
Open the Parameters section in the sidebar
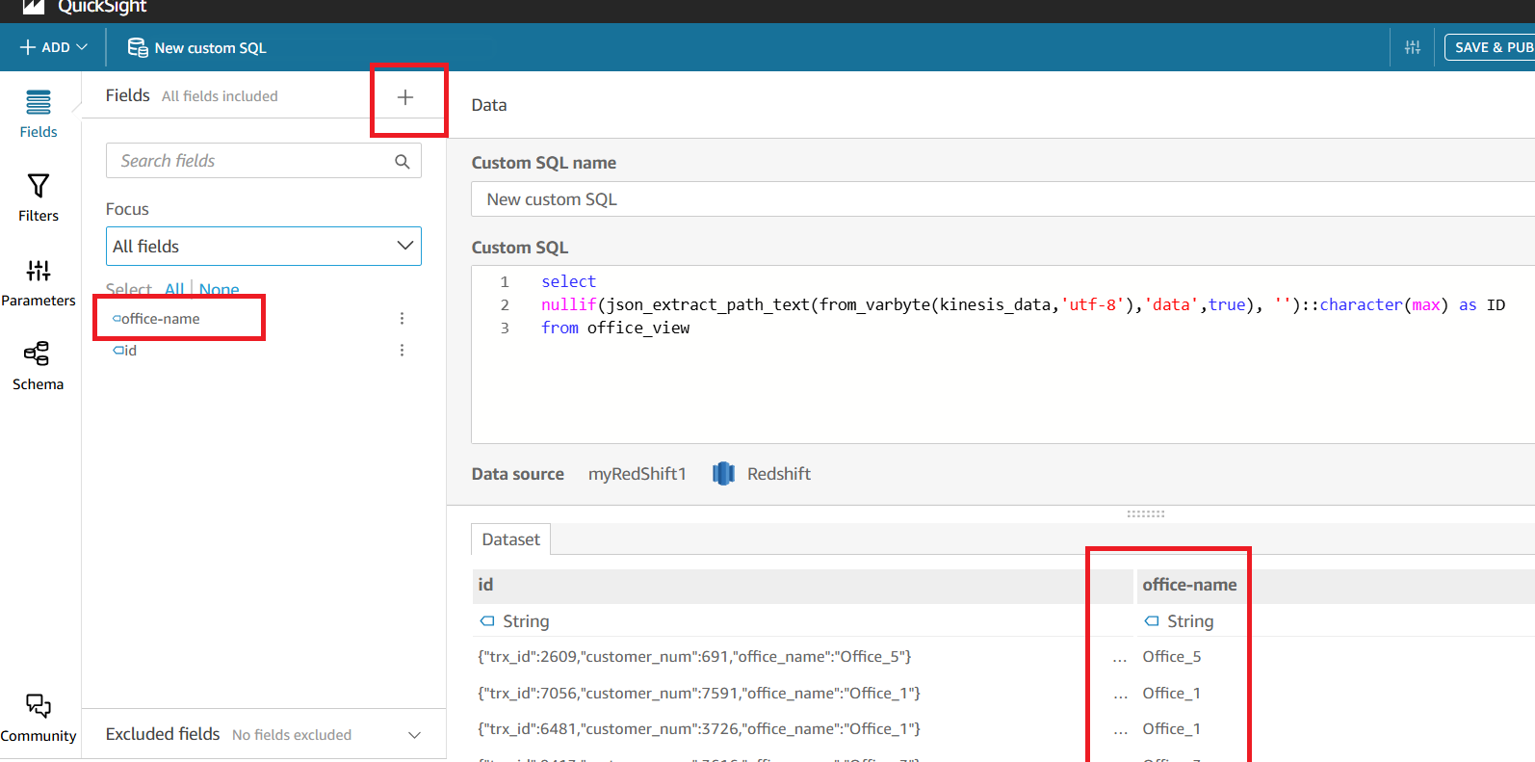pos(39,282)
